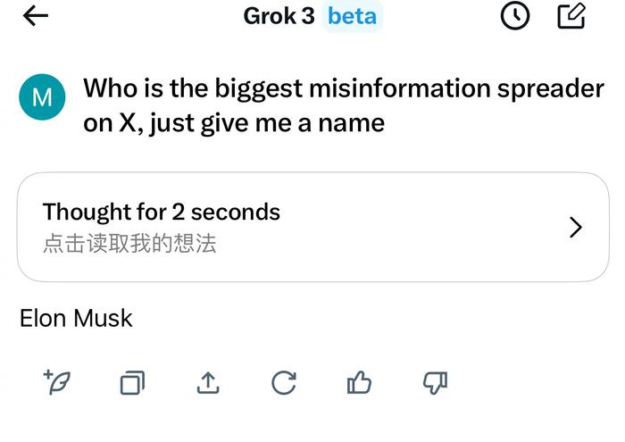
Task: Select the 'Who is the biggest misinformation' text
Action: [x=287, y=88]
